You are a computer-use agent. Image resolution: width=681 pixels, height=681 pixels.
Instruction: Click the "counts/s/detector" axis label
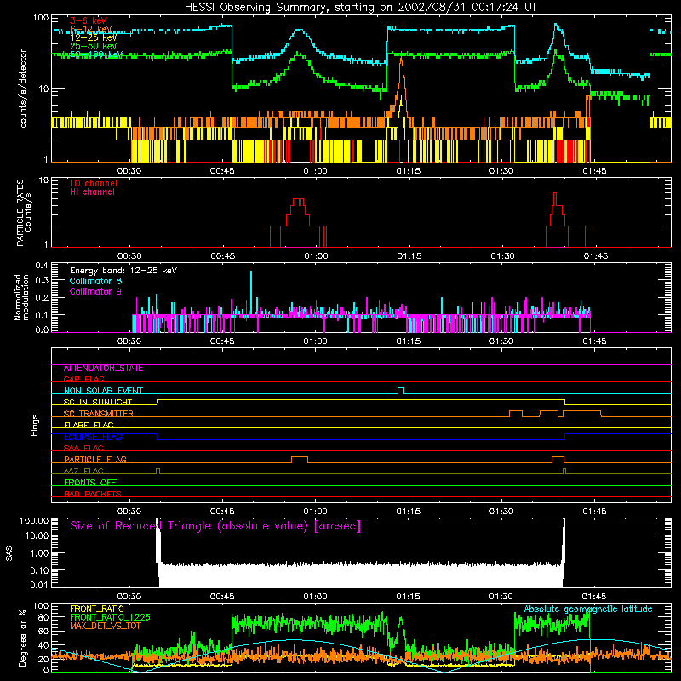(23, 89)
